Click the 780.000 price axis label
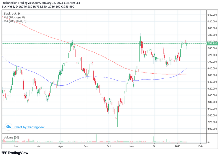 point(212,35)
